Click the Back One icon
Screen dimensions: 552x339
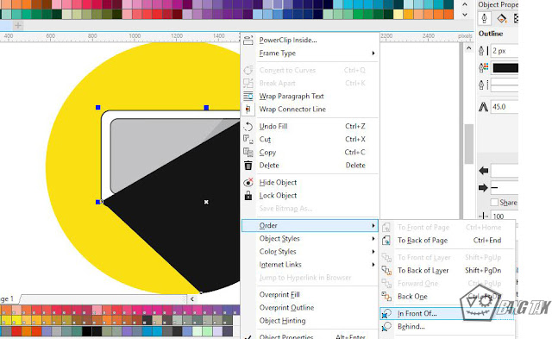pyautogui.click(x=386, y=297)
